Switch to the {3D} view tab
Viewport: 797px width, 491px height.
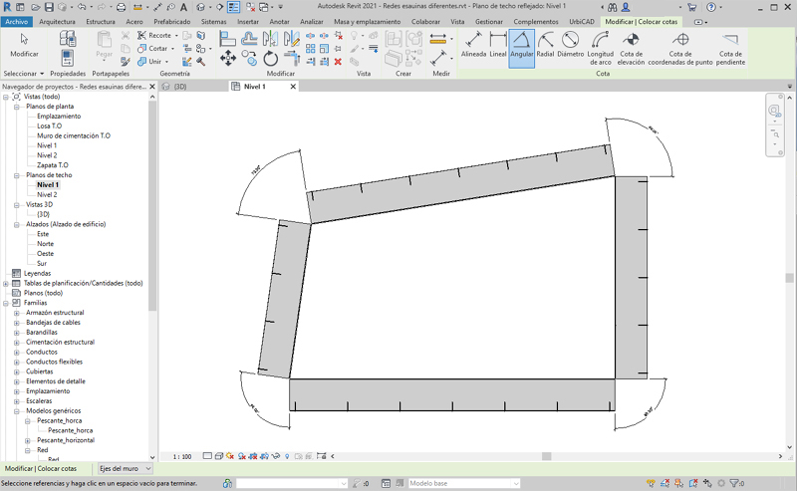coord(180,87)
